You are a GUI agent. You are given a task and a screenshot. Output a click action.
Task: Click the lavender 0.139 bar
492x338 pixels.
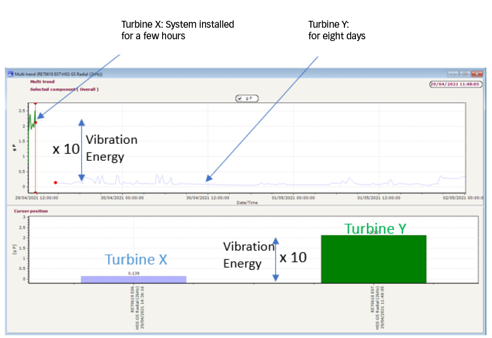(134, 280)
